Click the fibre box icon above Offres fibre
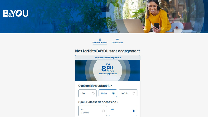208x117 pixels. (x=117, y=39)
